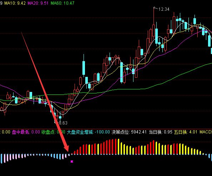This screenshot has height=176, width=212.
Task: Select the lowest cyan candlestick near 8.63
Action: 60,117
